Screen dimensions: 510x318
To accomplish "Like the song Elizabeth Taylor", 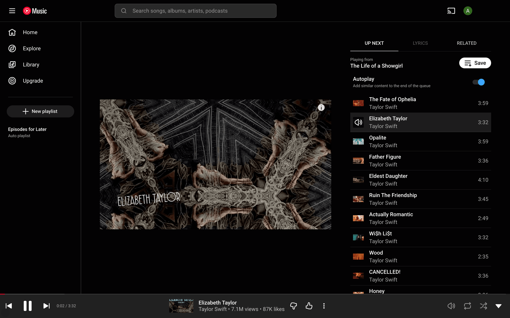I will [309, 306].
